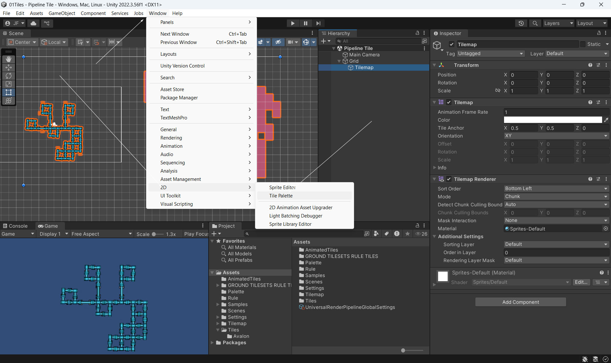Open cloud services icon in toolbar
611x363 pixels.
(33, 23)
